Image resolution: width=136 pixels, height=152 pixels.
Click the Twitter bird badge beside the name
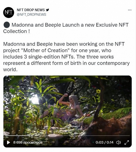point(47,10)
